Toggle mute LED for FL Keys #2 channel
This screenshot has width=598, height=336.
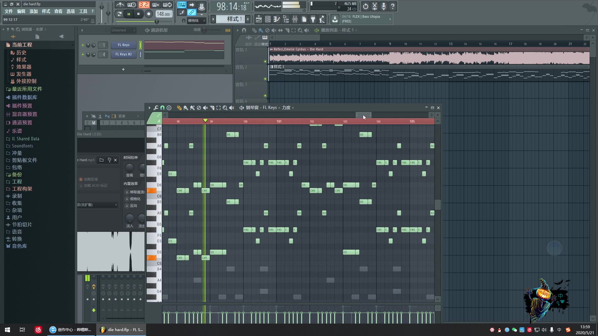click(83, 54)
